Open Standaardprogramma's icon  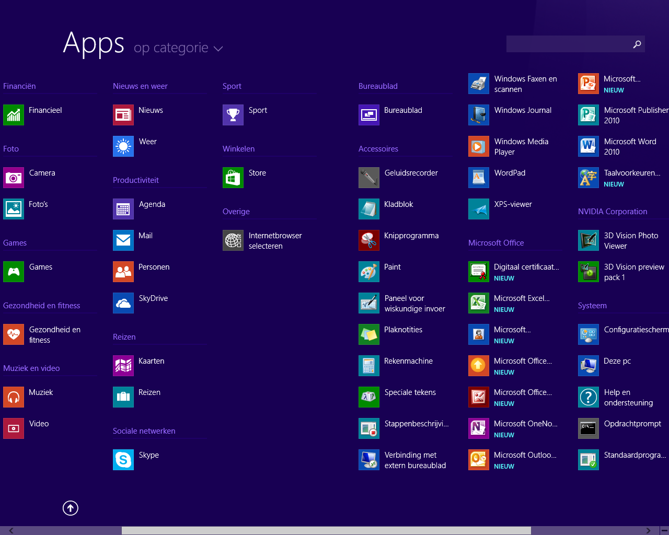tap(589, 460)
